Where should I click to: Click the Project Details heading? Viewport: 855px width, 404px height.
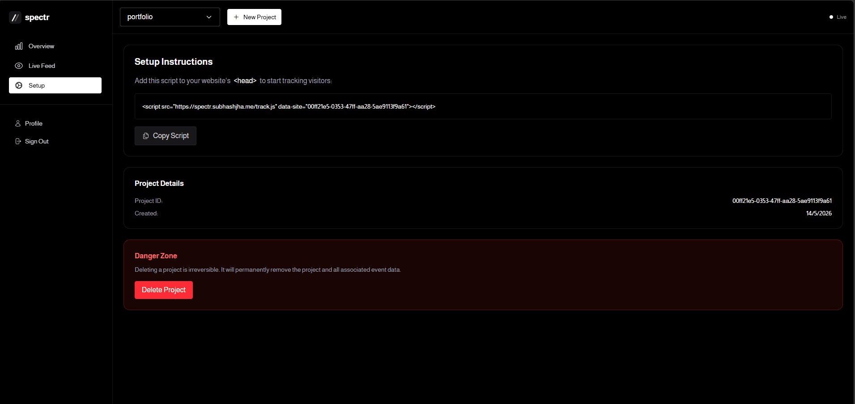(x=159, y=183)
